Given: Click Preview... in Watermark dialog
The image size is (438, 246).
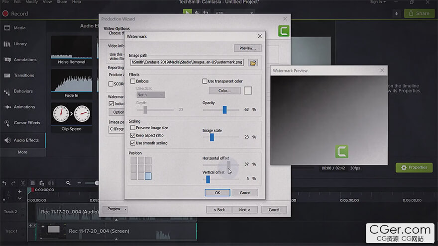Looking at the screenshot, I should [x=247, y=48].
